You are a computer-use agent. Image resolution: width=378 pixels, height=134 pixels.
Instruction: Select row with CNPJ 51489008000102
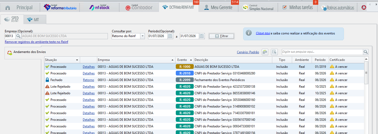pyautogui.click(x=204, y=106)
